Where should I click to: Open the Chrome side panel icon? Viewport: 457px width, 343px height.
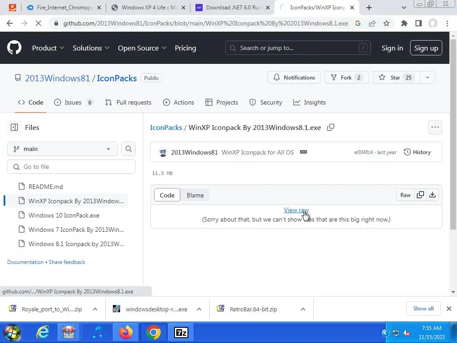pos(419,23)
